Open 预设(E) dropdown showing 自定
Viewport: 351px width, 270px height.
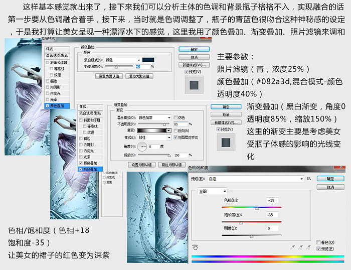256,179
